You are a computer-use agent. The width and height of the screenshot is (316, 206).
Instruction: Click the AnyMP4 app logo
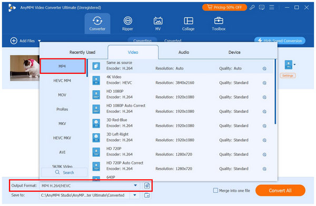(12, 8)
